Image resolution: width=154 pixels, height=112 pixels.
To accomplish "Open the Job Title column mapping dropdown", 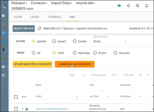I will click(x=99, y=96).
